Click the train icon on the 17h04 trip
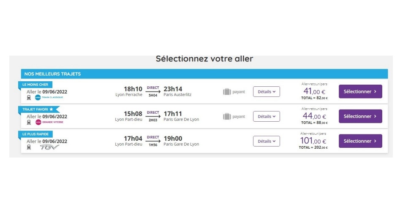This screenshot has width=400, height=219. pos(29,147)
